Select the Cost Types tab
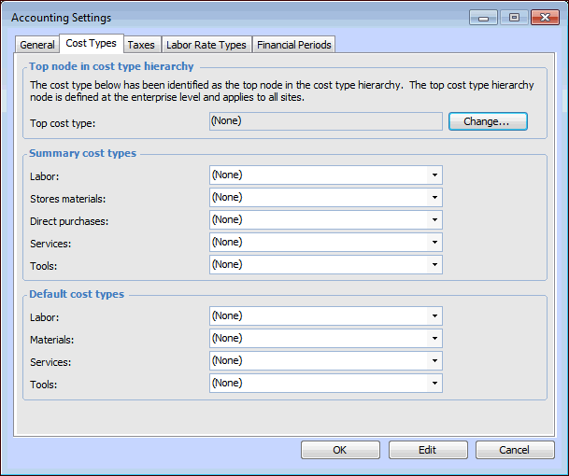Image resolution: width=569 pixels, height=476 pixels. [x=91, y=44]
